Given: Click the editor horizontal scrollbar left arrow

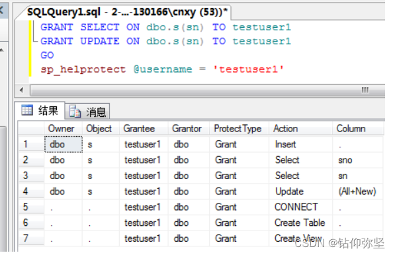Looking at the screenshot, I should click(21, 90).
